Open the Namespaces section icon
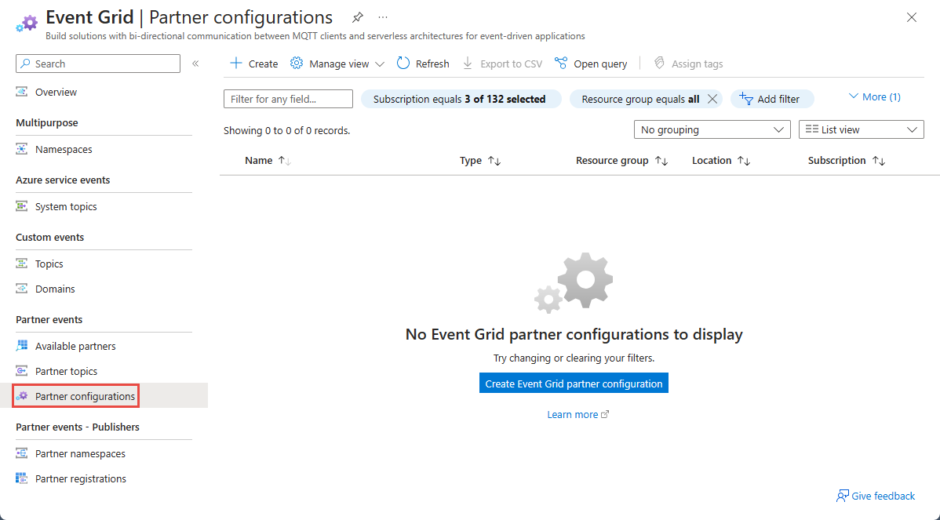 21,149
